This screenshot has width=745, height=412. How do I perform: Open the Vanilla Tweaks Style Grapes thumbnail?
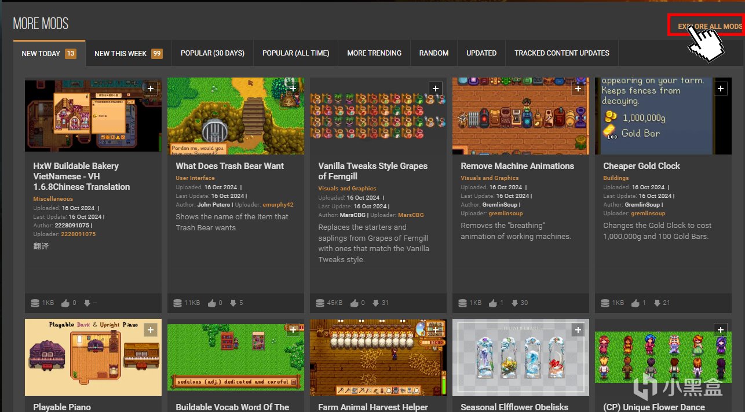click(378, 116)
